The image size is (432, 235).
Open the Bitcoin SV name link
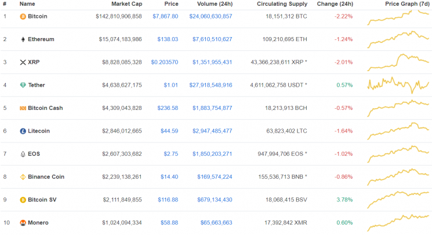coord(42,200)
